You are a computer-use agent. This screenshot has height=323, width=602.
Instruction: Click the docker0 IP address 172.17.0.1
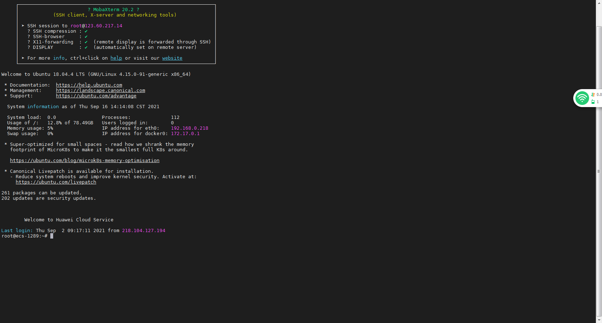point(185,134)
